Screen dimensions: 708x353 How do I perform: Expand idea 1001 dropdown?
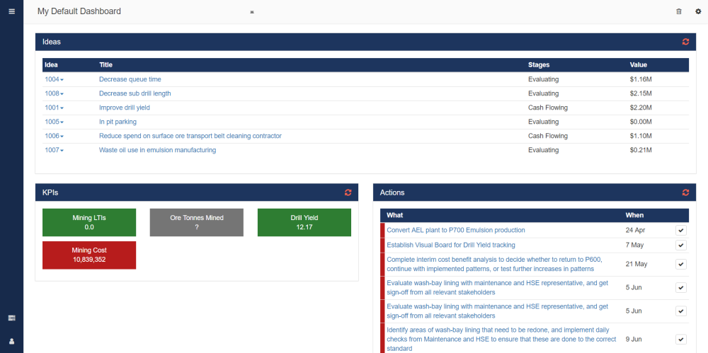55,108
